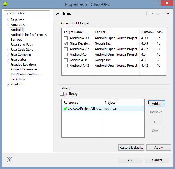Screen dimensions: 175x169
Task: Maximize the Properties dialog window
Action: (157, 3)
